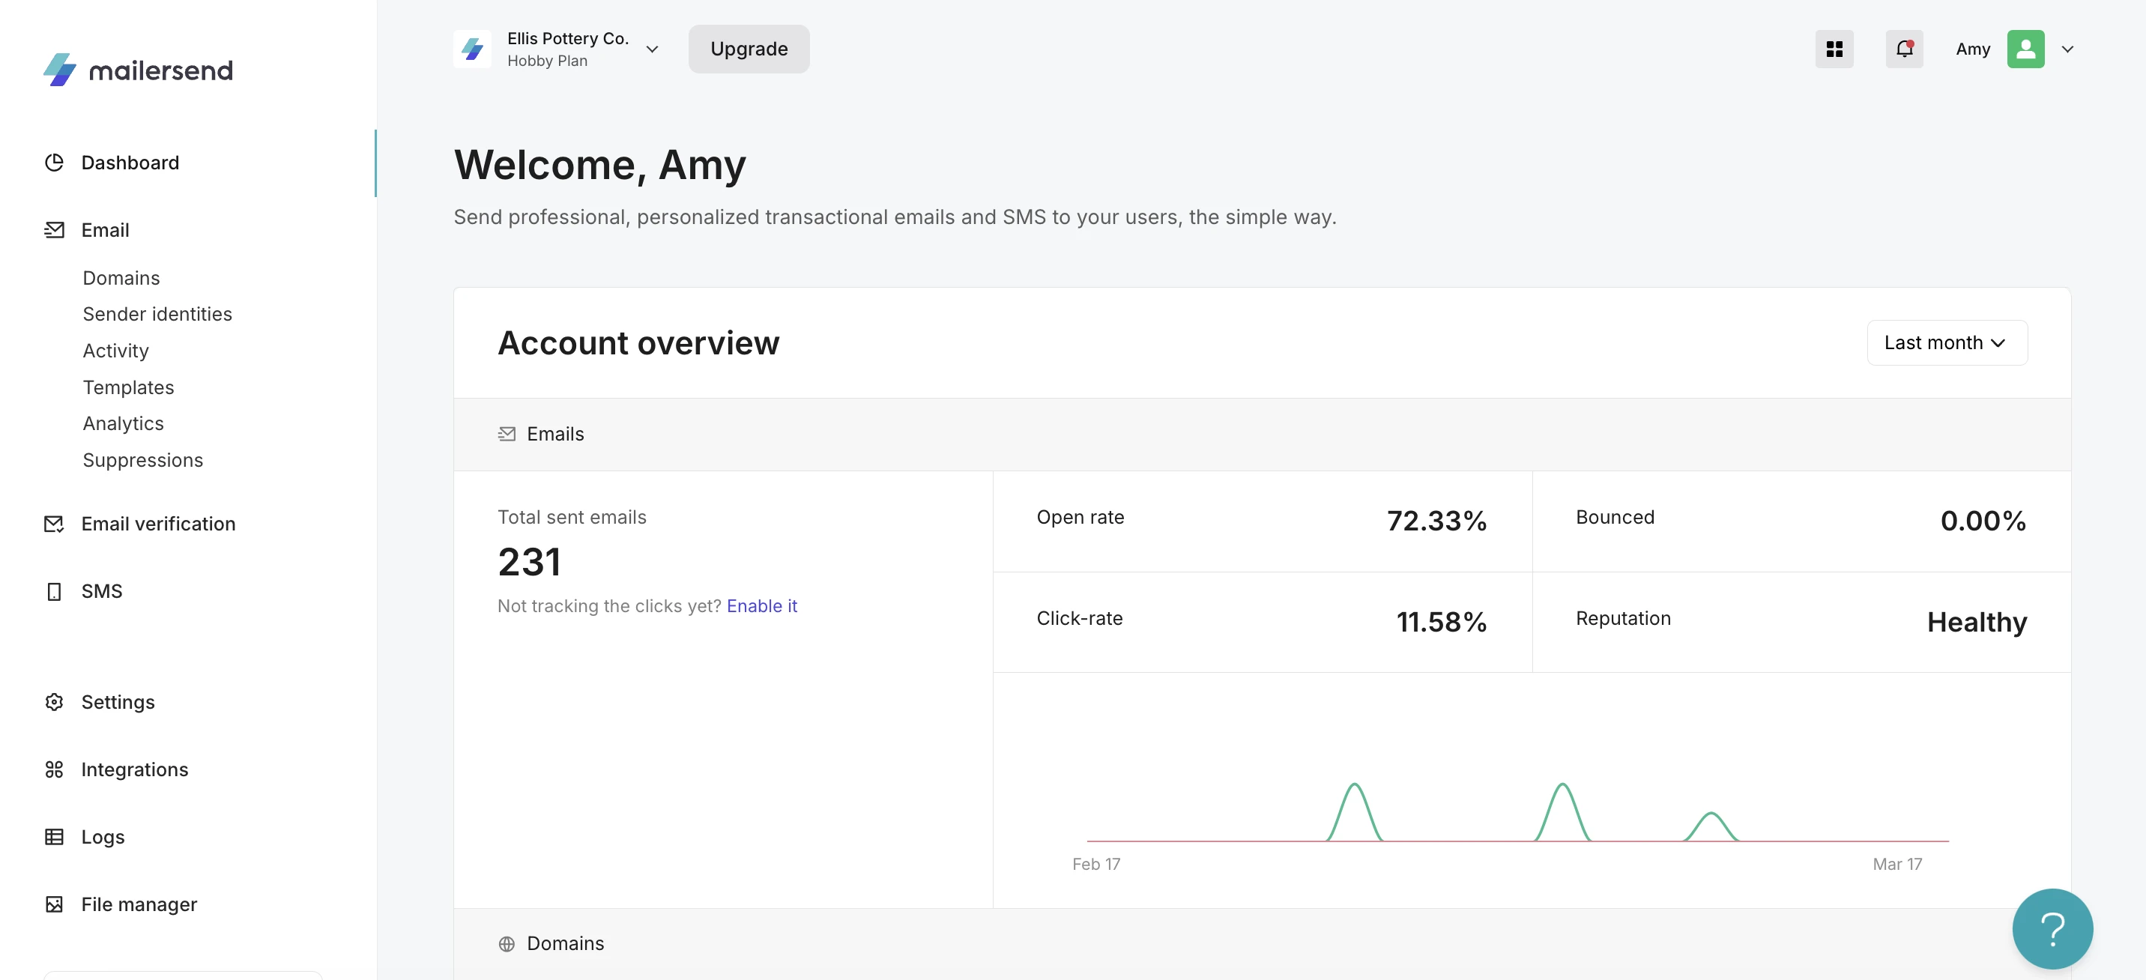The image size is (2146, 980).
Task: Open Suppressions in the sidebar
Action: [142, 460]
